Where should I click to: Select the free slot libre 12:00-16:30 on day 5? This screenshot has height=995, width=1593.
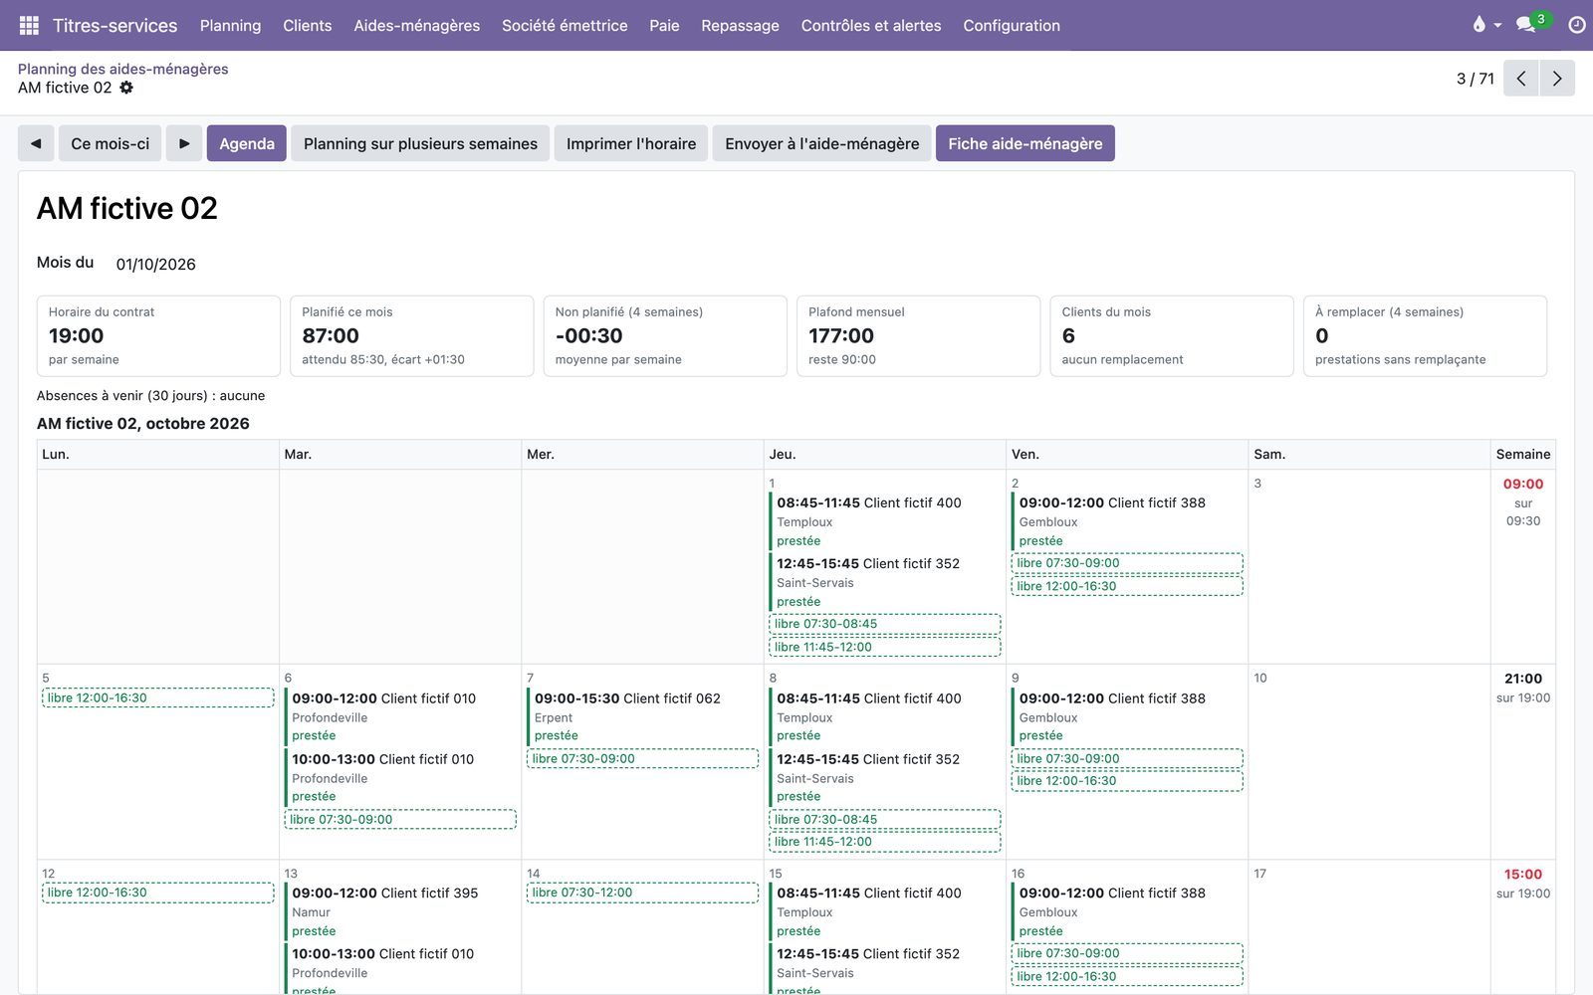pyautogui.click(x=157, y=697)
